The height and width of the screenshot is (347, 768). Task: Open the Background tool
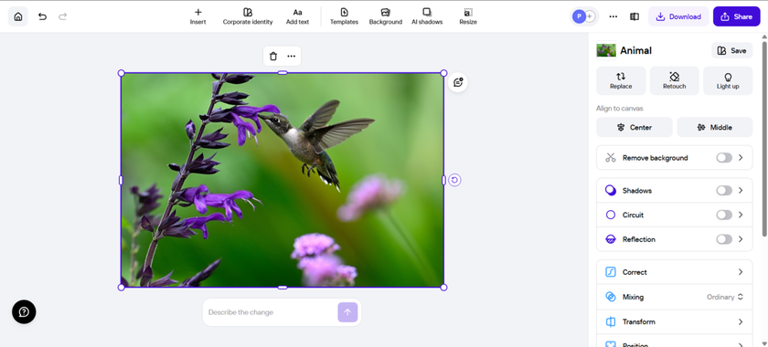click(x=386, y=16)
